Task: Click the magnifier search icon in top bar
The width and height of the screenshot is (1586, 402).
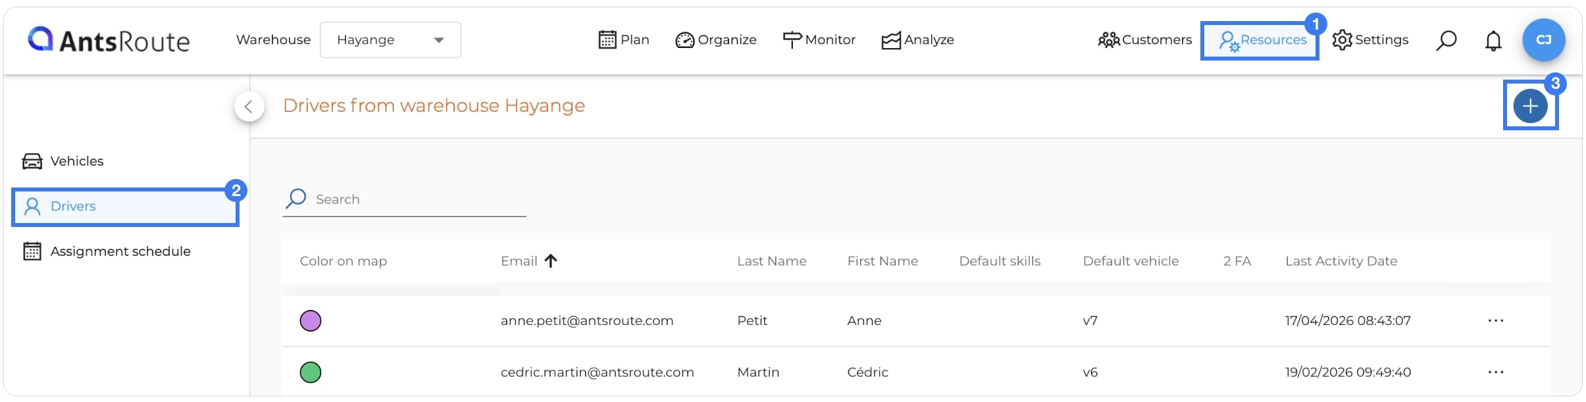Action: coord(1446,41)
